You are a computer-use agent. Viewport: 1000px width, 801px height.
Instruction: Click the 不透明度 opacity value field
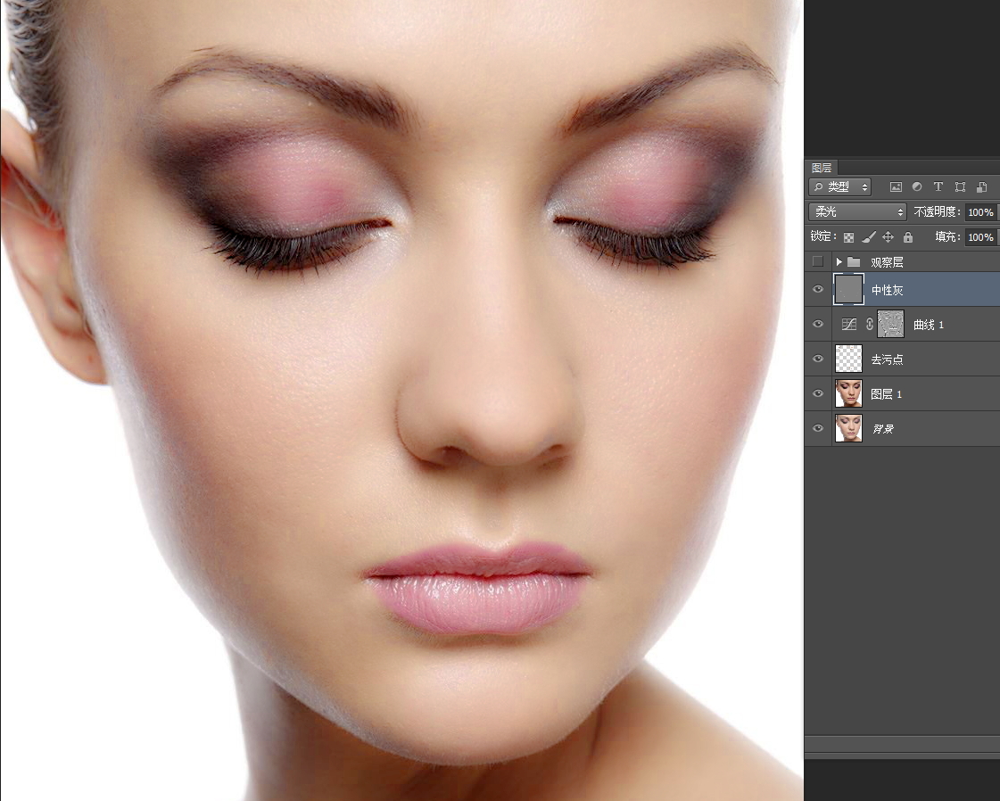pos(980,211)
